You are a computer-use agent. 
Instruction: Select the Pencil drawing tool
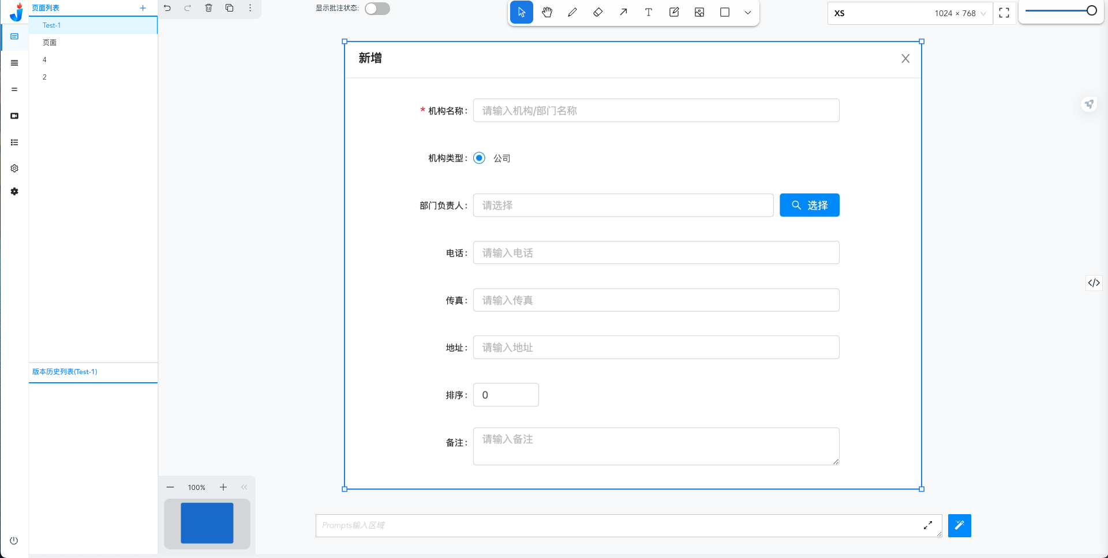click(572, 12)
